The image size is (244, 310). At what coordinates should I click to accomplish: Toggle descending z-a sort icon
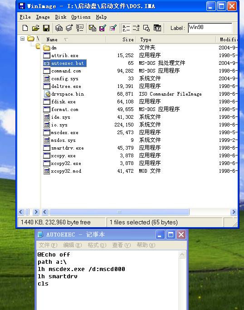click(x=136, y=28)
